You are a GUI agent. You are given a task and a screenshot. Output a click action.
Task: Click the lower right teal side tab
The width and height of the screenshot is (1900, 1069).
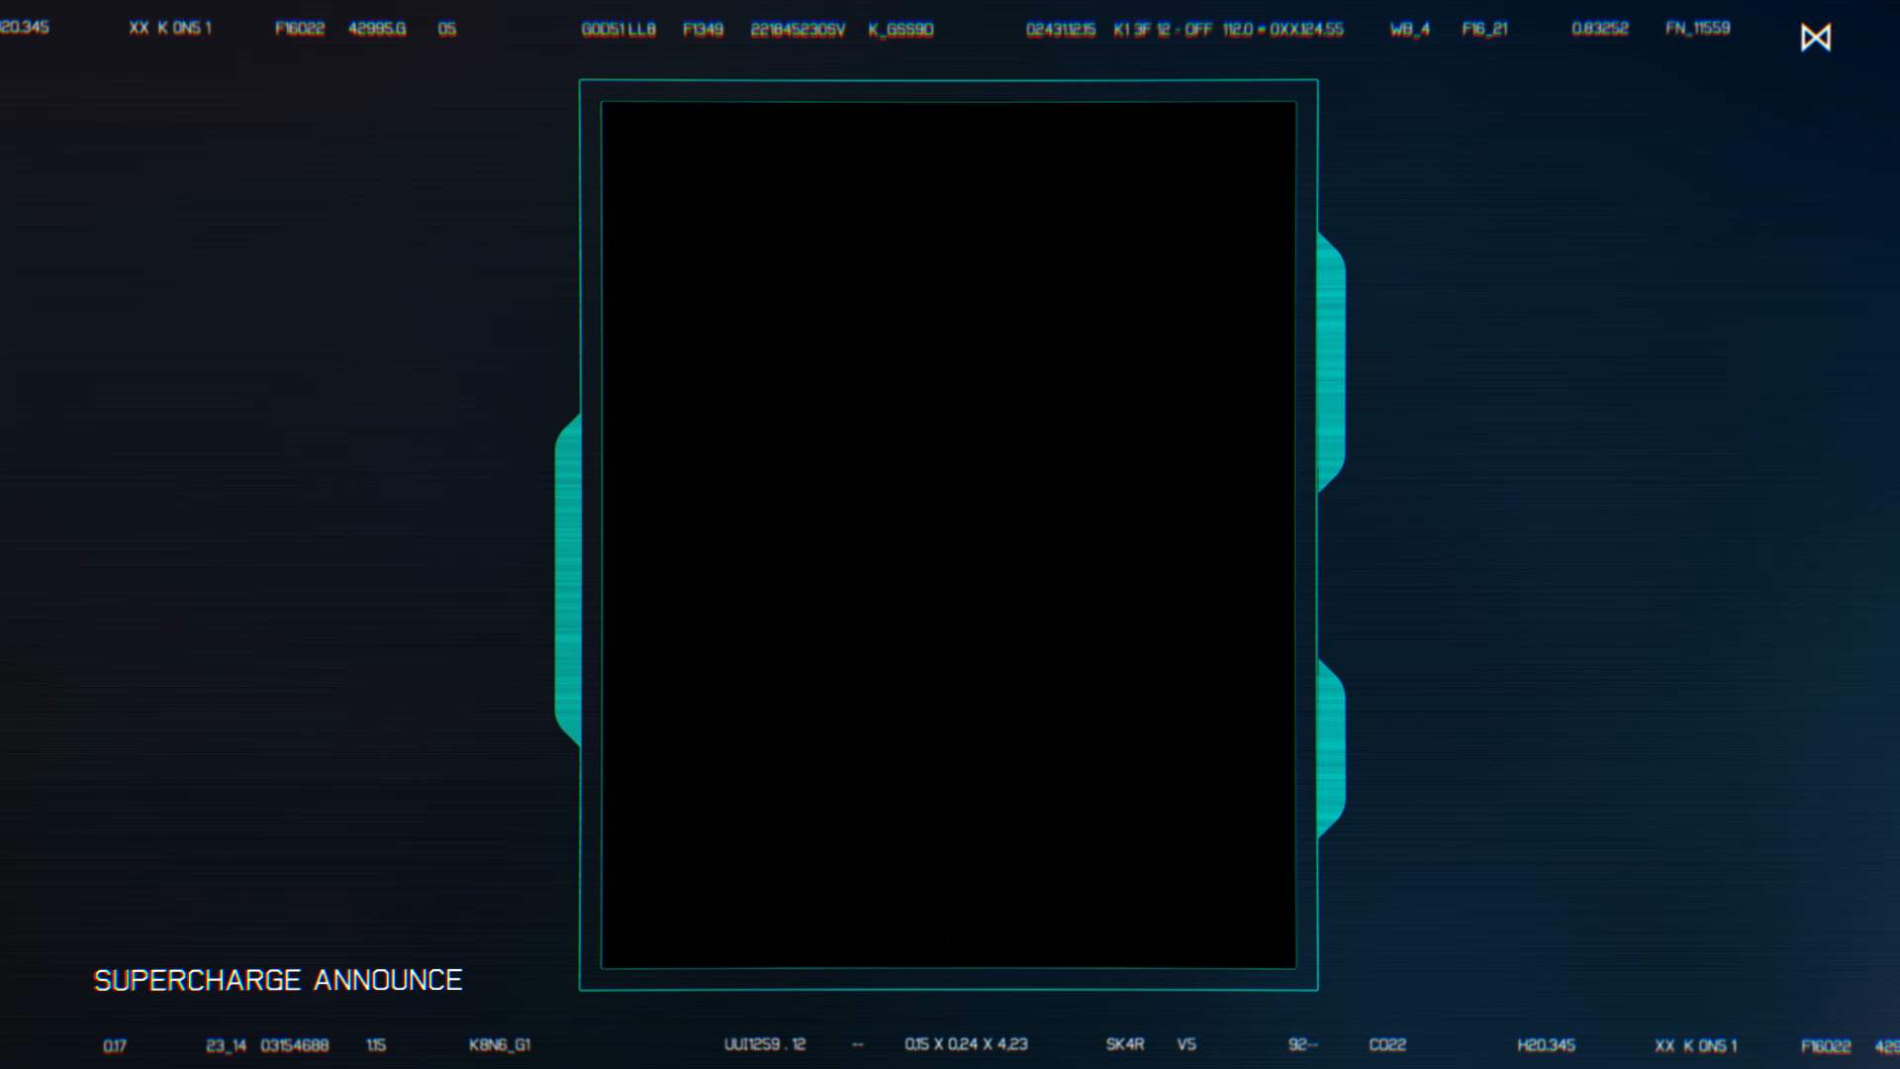pos(1331,749)
